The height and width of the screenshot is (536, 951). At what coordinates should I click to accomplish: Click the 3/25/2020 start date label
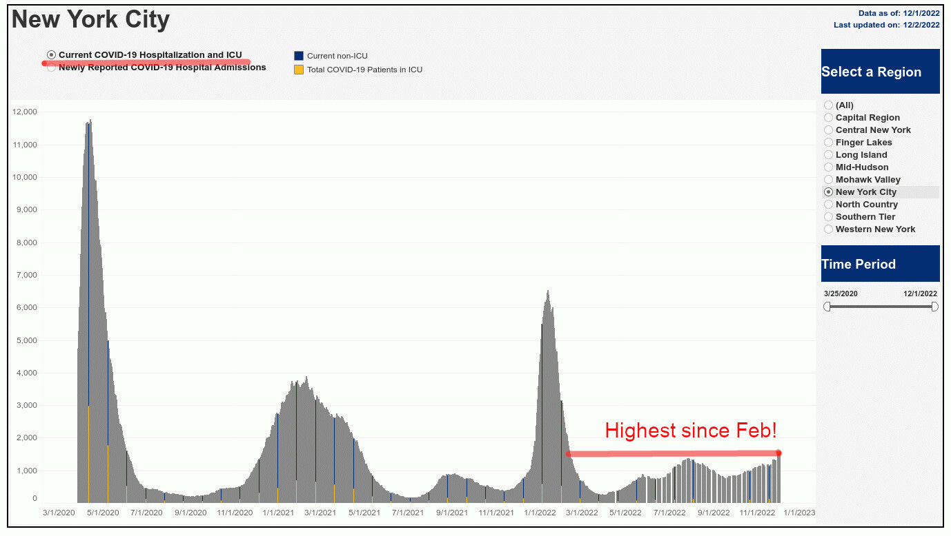(x=841, y=293)
